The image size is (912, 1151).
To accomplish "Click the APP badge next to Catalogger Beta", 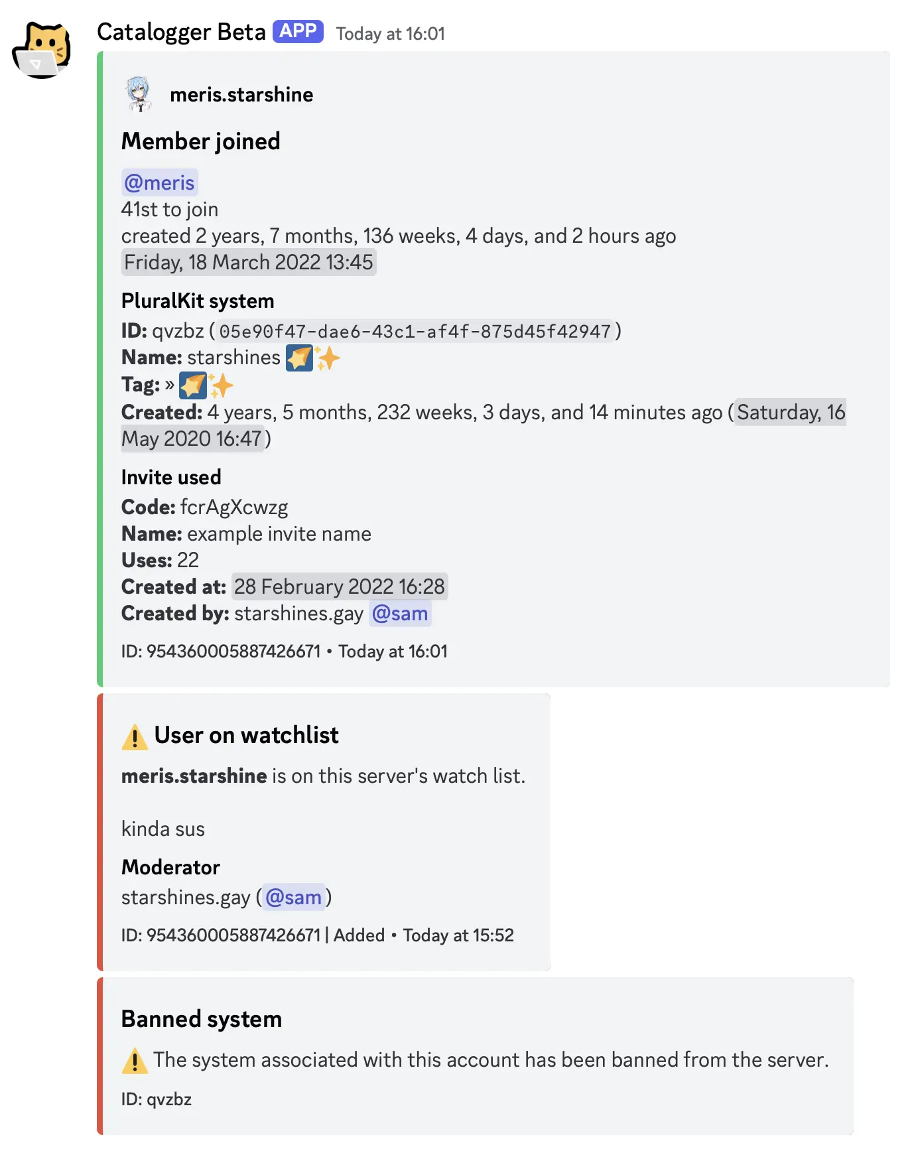I will 298,31.
